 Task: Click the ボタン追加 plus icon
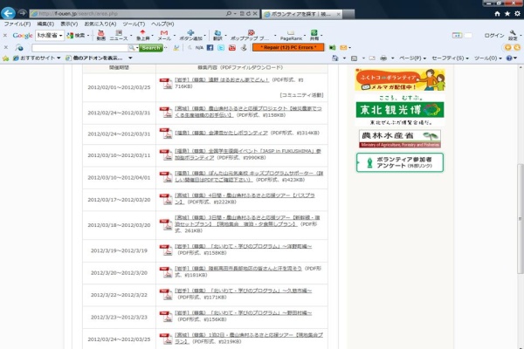190,35
